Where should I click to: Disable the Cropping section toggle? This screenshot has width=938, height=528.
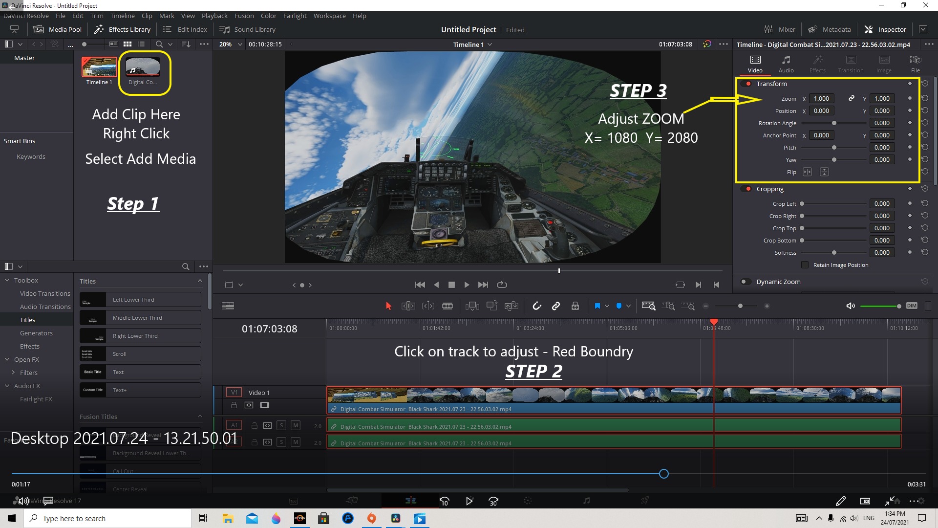click(x=746, y=189)
